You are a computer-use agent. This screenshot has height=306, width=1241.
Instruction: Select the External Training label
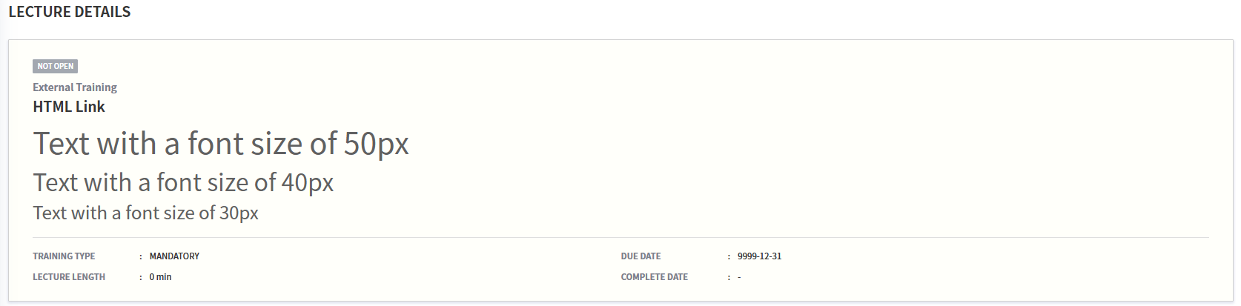pos(75,87)
